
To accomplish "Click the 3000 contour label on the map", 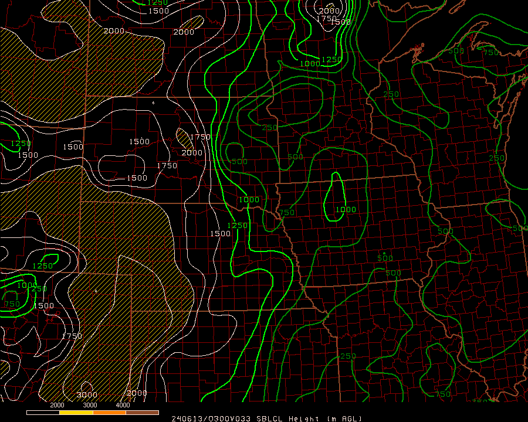I will (86, 394).
